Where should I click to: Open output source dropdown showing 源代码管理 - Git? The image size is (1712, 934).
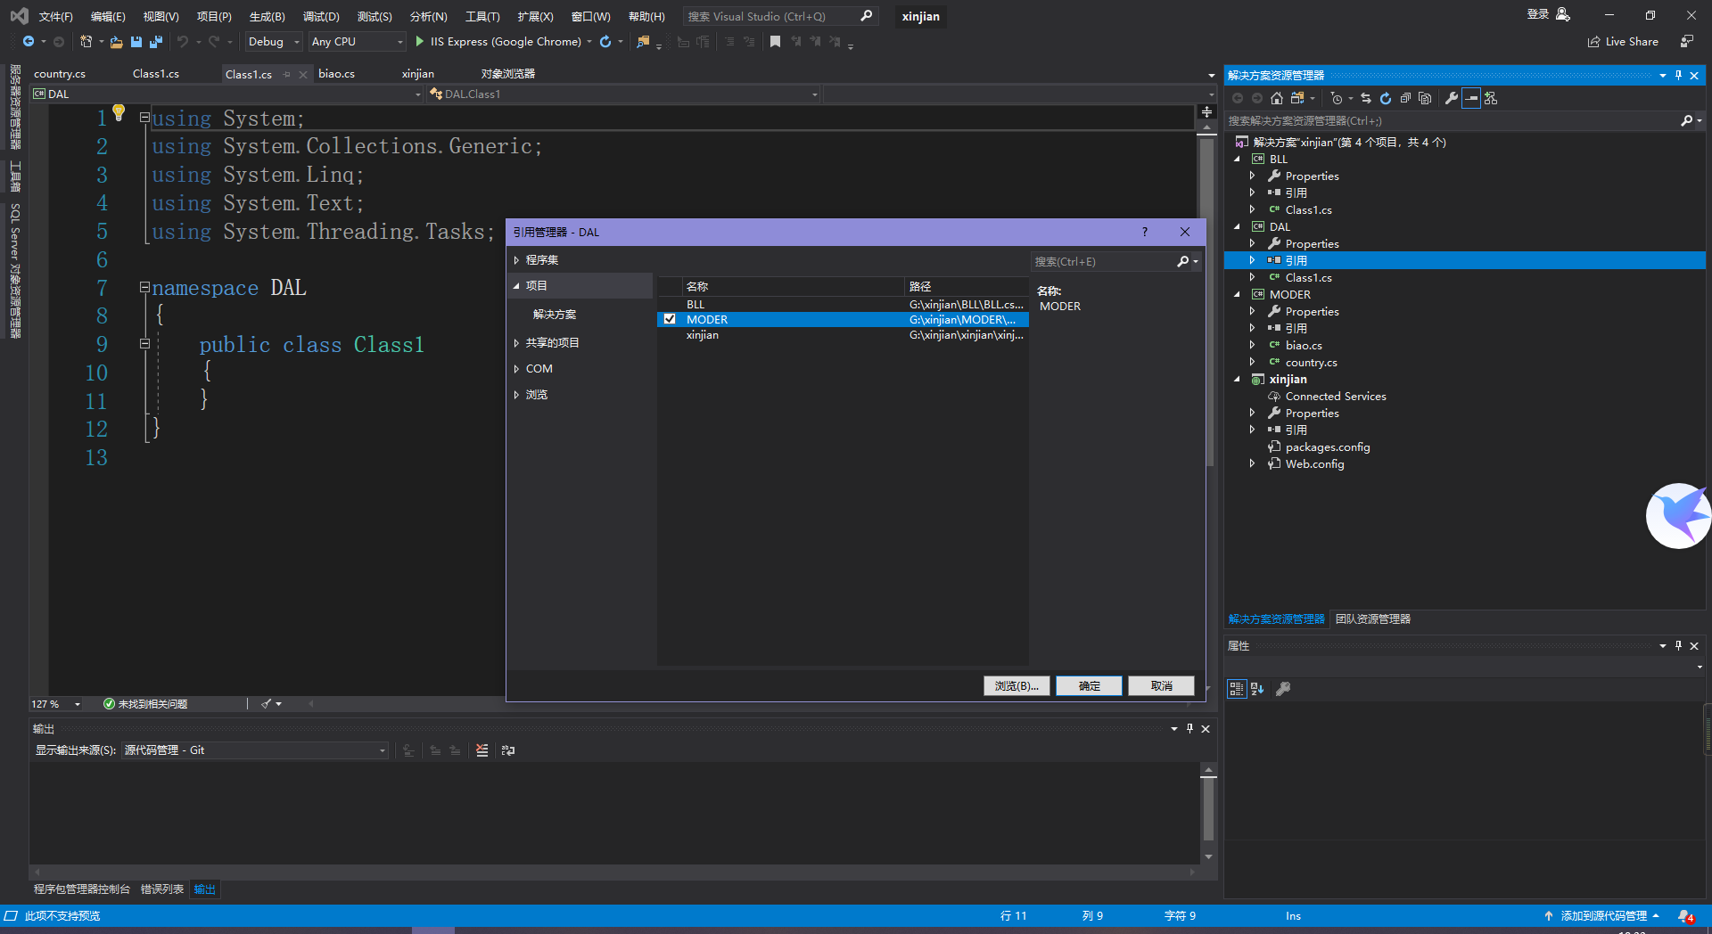coord(255,750)
